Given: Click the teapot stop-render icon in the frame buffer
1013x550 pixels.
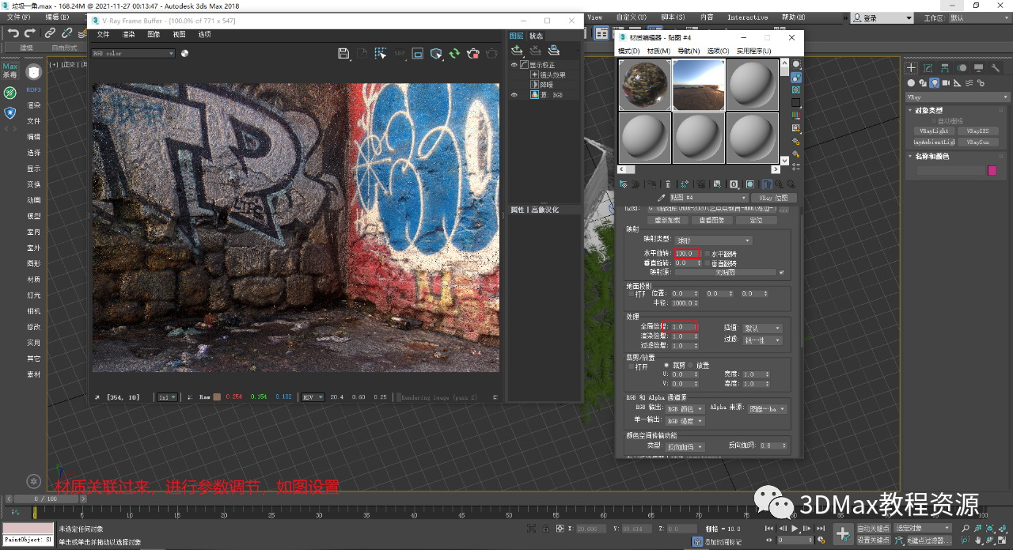Looking at the screenshot, I should 473,53.
